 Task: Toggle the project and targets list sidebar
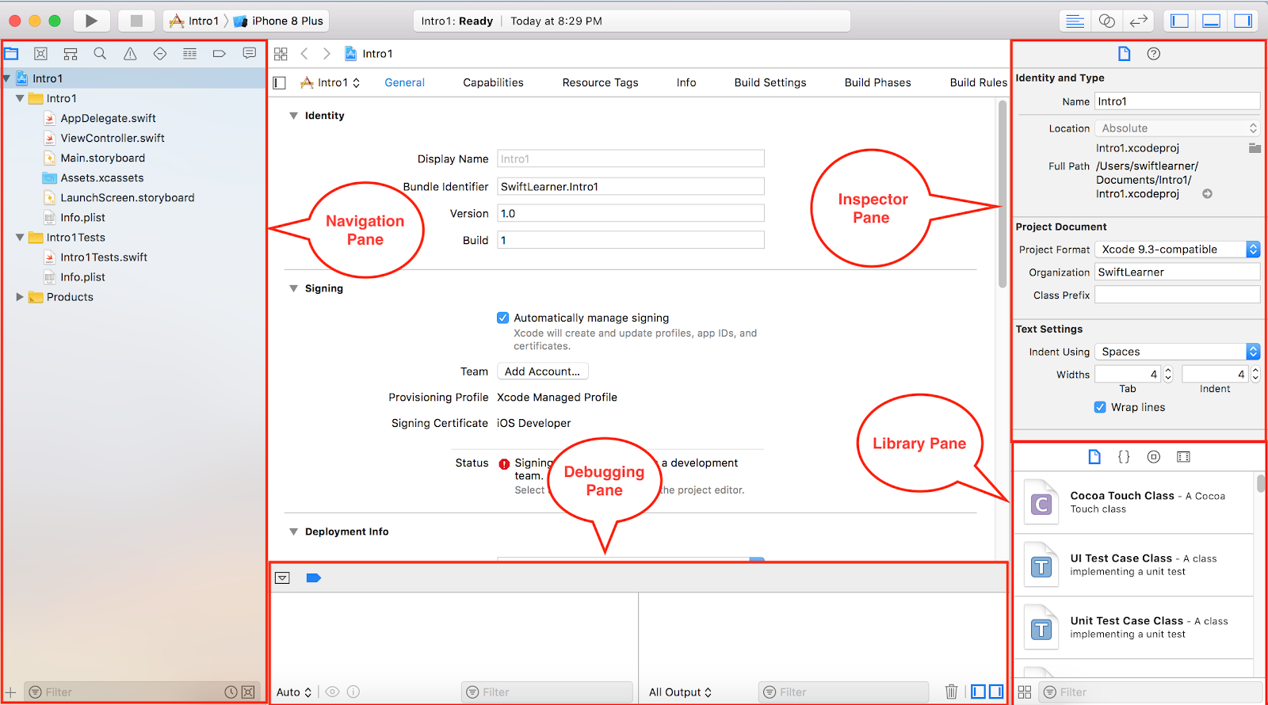point(280,82)
